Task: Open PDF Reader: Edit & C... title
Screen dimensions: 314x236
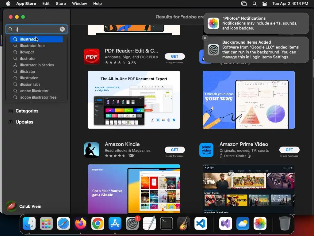Action: coord(131,51)
